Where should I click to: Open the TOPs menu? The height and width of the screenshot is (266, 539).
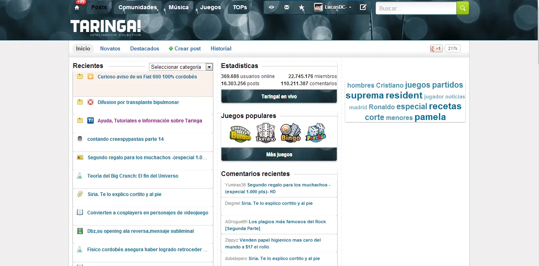240,7
